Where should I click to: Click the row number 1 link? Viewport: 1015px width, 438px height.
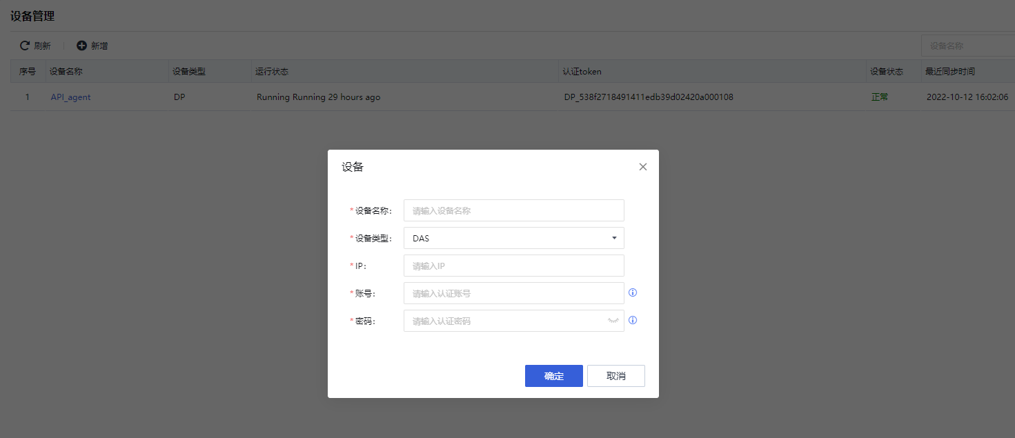click(x=27, y=97)
